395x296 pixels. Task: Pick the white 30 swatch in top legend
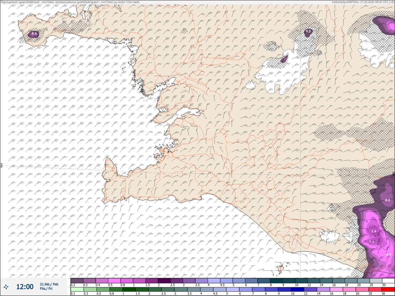coord(388,281)
